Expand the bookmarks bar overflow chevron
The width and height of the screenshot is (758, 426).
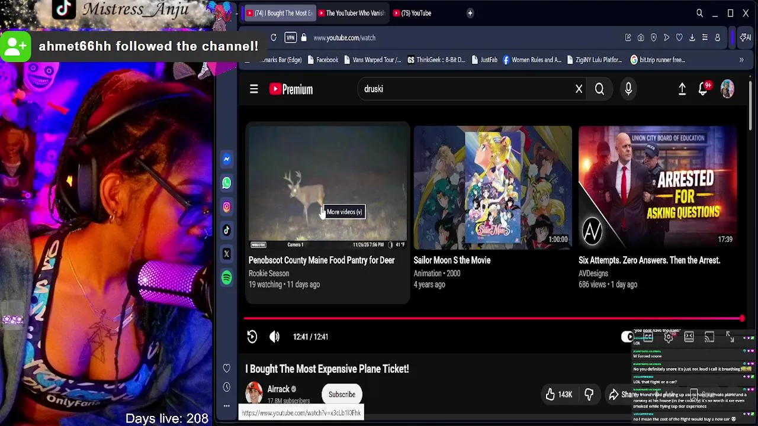(741, 60)
